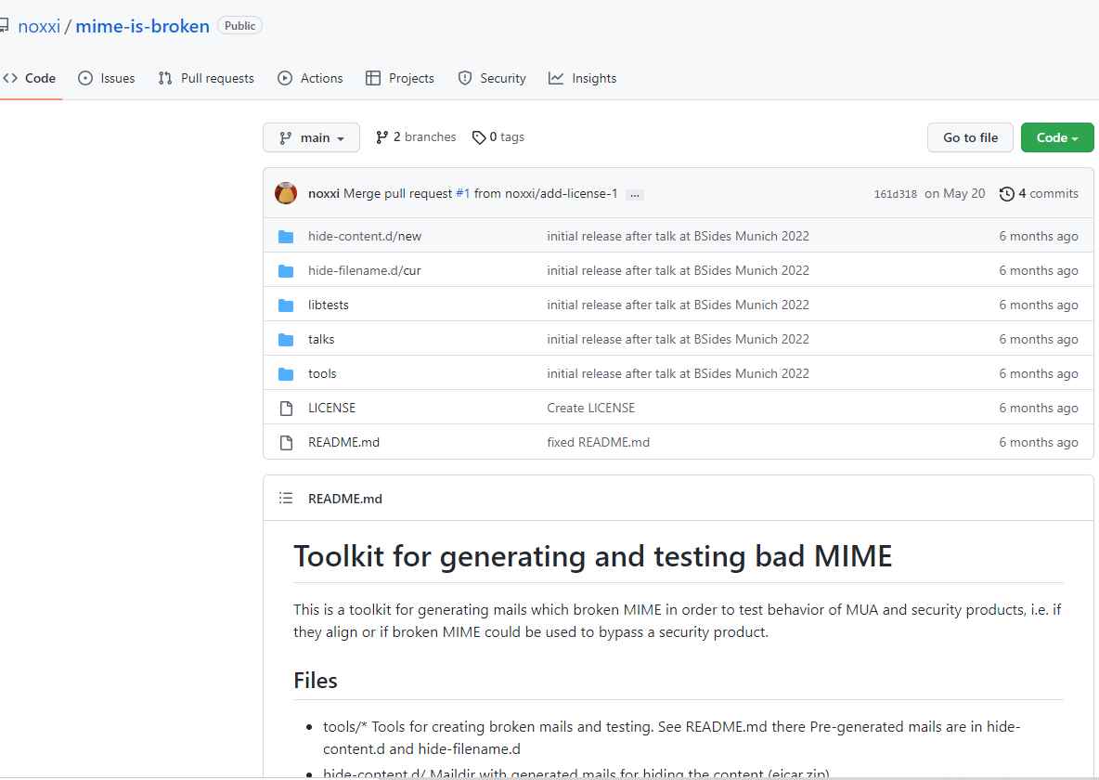The width and height of the screenshot is (1099, 780).
Task: Select the Projects tab
Action: (x=400, y=78)
